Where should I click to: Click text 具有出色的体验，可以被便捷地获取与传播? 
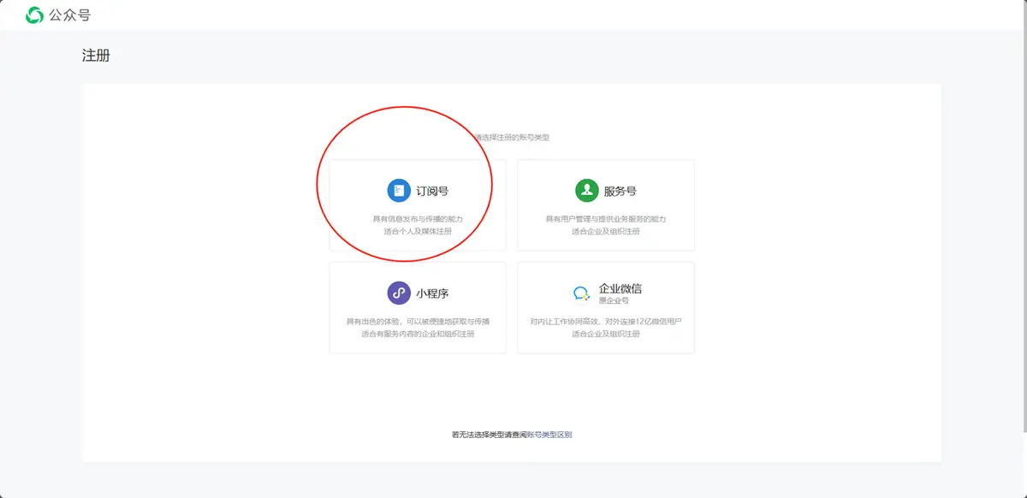point(418,322)
